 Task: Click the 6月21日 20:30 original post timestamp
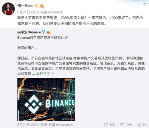[28, 125]
